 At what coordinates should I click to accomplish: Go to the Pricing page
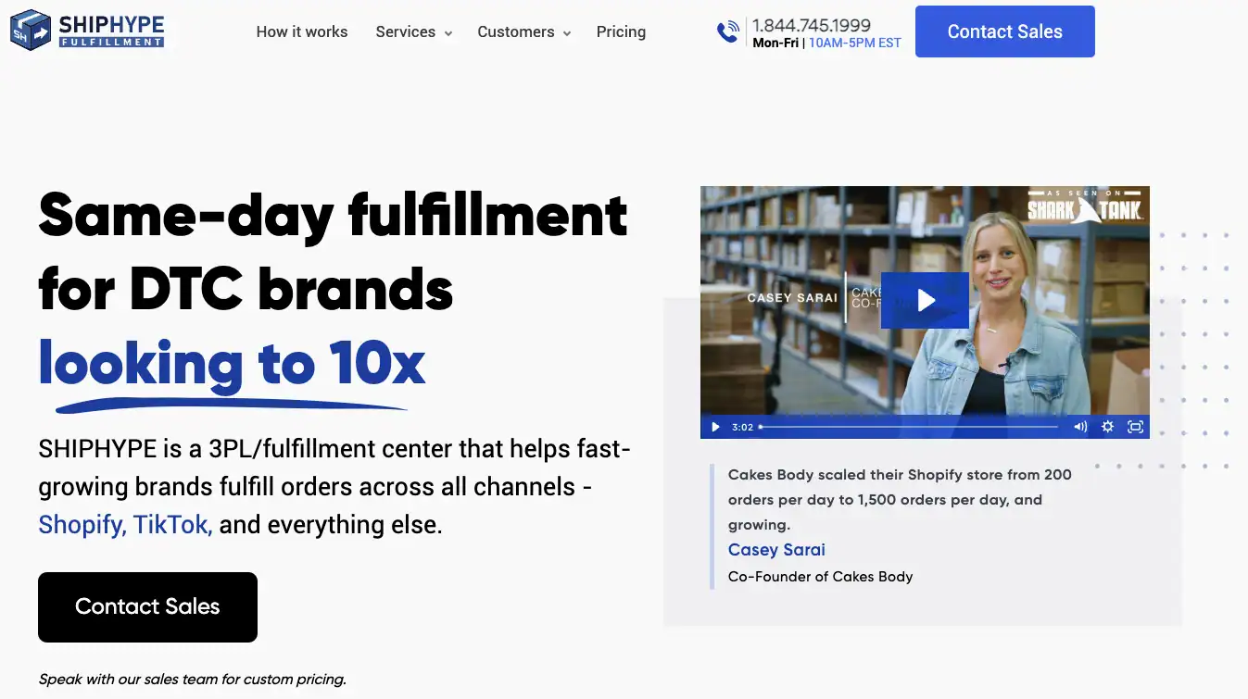click(621, 31)
